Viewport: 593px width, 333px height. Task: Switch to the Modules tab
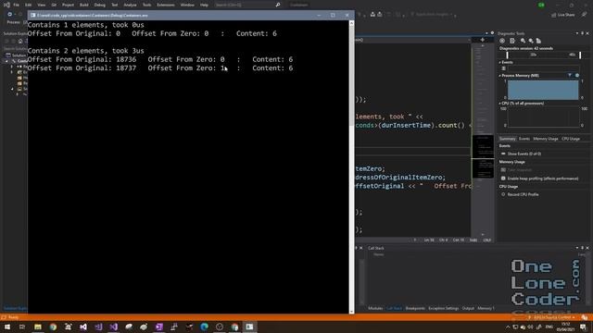pyautogui.click(x=375, y=308)
